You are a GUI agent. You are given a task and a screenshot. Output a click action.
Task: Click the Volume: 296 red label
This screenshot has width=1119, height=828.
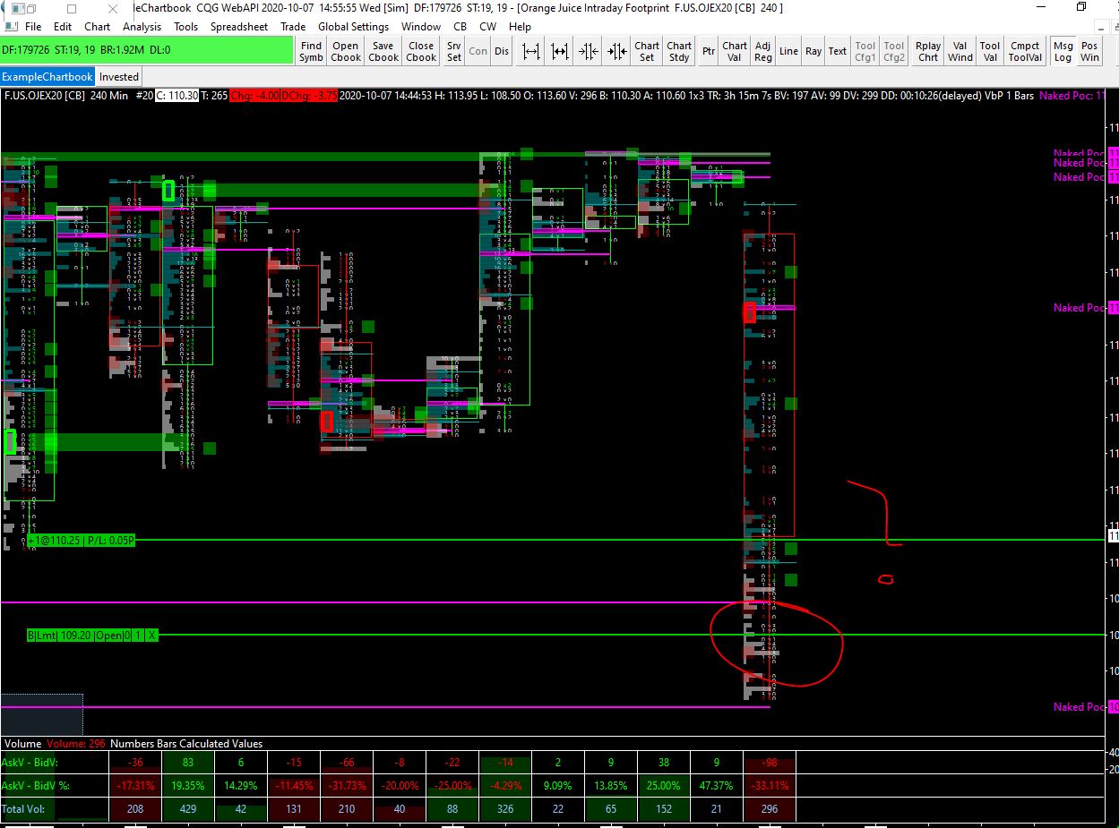76,744
